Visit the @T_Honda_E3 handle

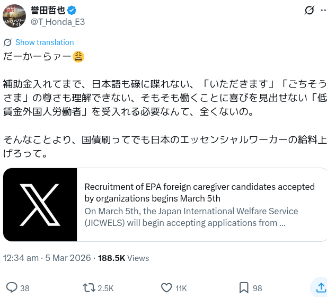pyautogui.click(x=58, y=22)
